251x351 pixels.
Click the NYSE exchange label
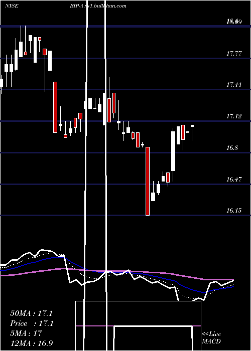point(12,6)
